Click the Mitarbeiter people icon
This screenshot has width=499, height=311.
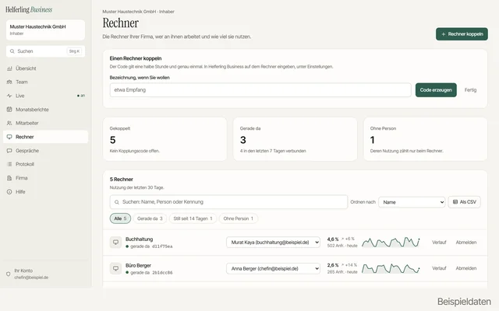9,123
